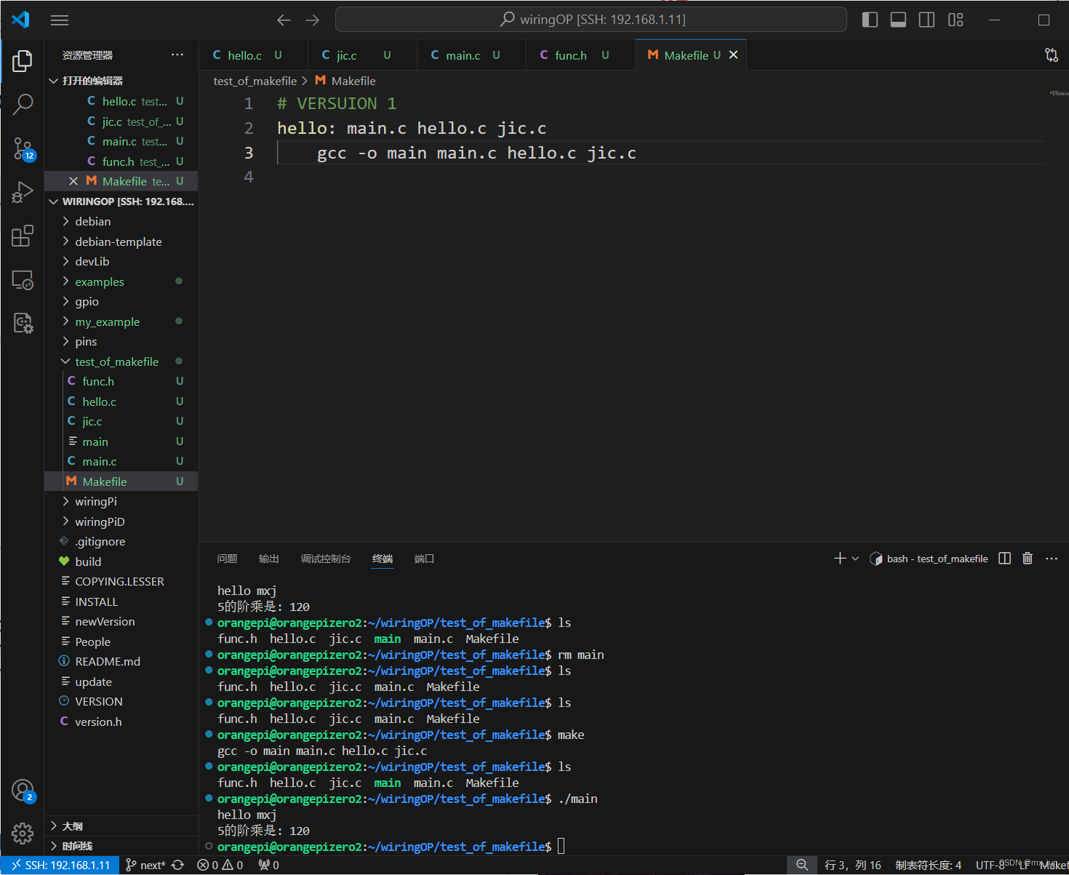Open the Manage gear settings icon
Image resolution: width=1069 pixels, height=875 pixels.
(x=23, y=834)
